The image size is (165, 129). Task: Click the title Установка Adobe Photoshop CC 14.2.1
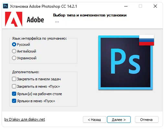click(43, 6)
